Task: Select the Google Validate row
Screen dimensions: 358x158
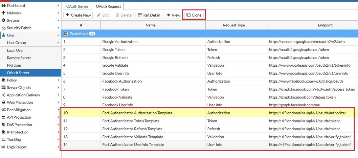Action: coord(210,65)
